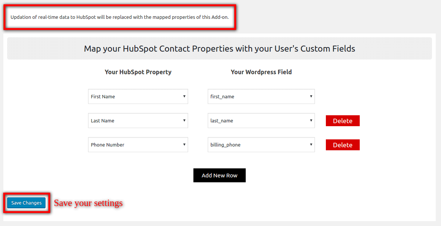
Task: Click the real-time data updation notice text
Action: click(120, 17)
